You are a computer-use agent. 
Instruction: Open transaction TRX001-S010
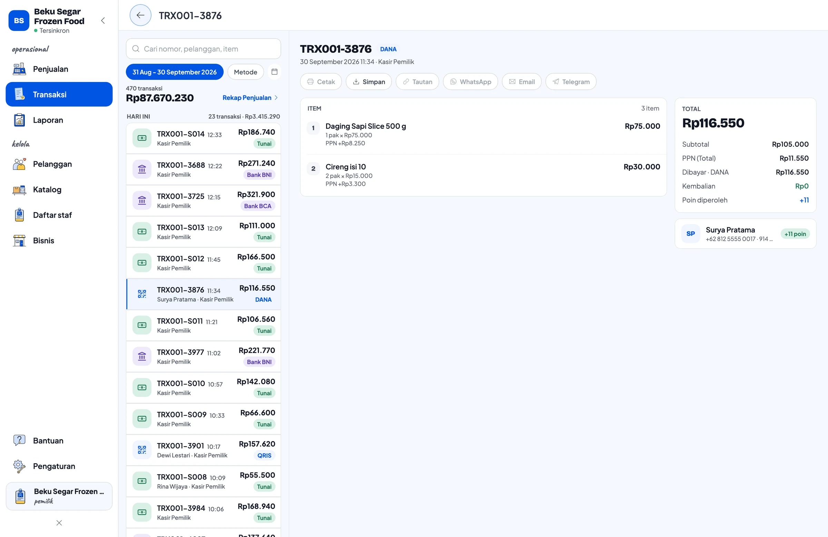(203, 388)
